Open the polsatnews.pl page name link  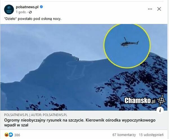tap(27, 7)
